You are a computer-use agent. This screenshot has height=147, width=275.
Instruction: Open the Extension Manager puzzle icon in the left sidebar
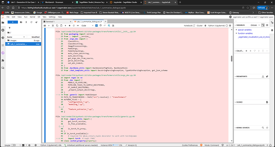pos(3,60)
